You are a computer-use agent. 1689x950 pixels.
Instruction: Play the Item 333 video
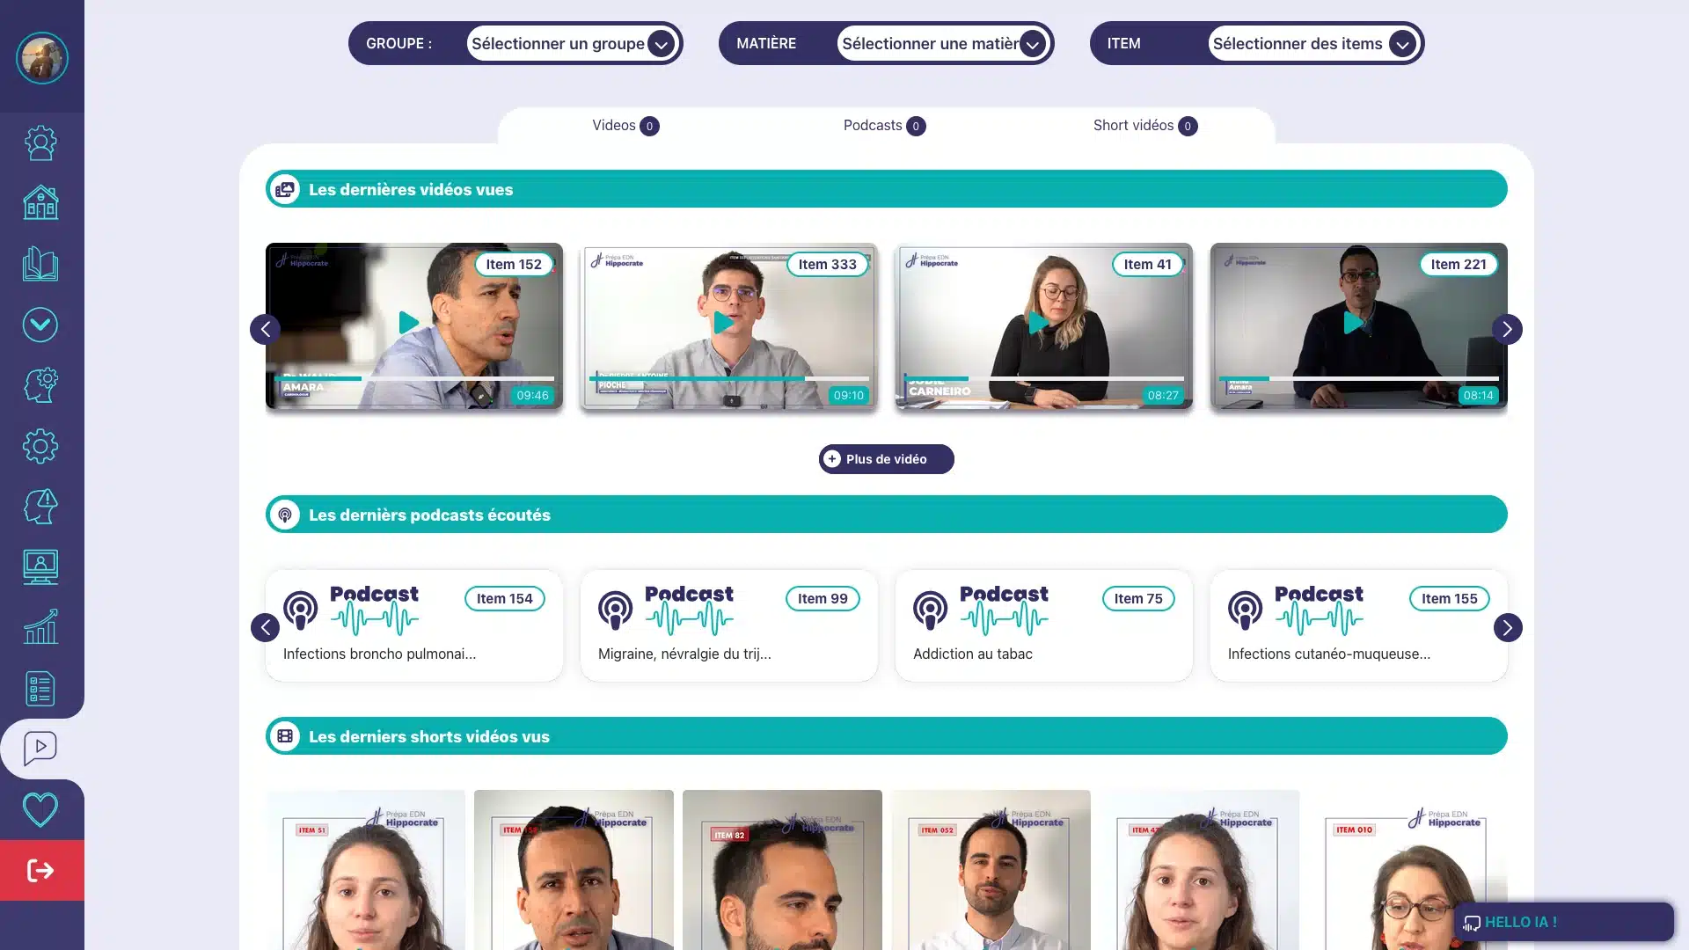pyautogui.click(x=724, y=323)
